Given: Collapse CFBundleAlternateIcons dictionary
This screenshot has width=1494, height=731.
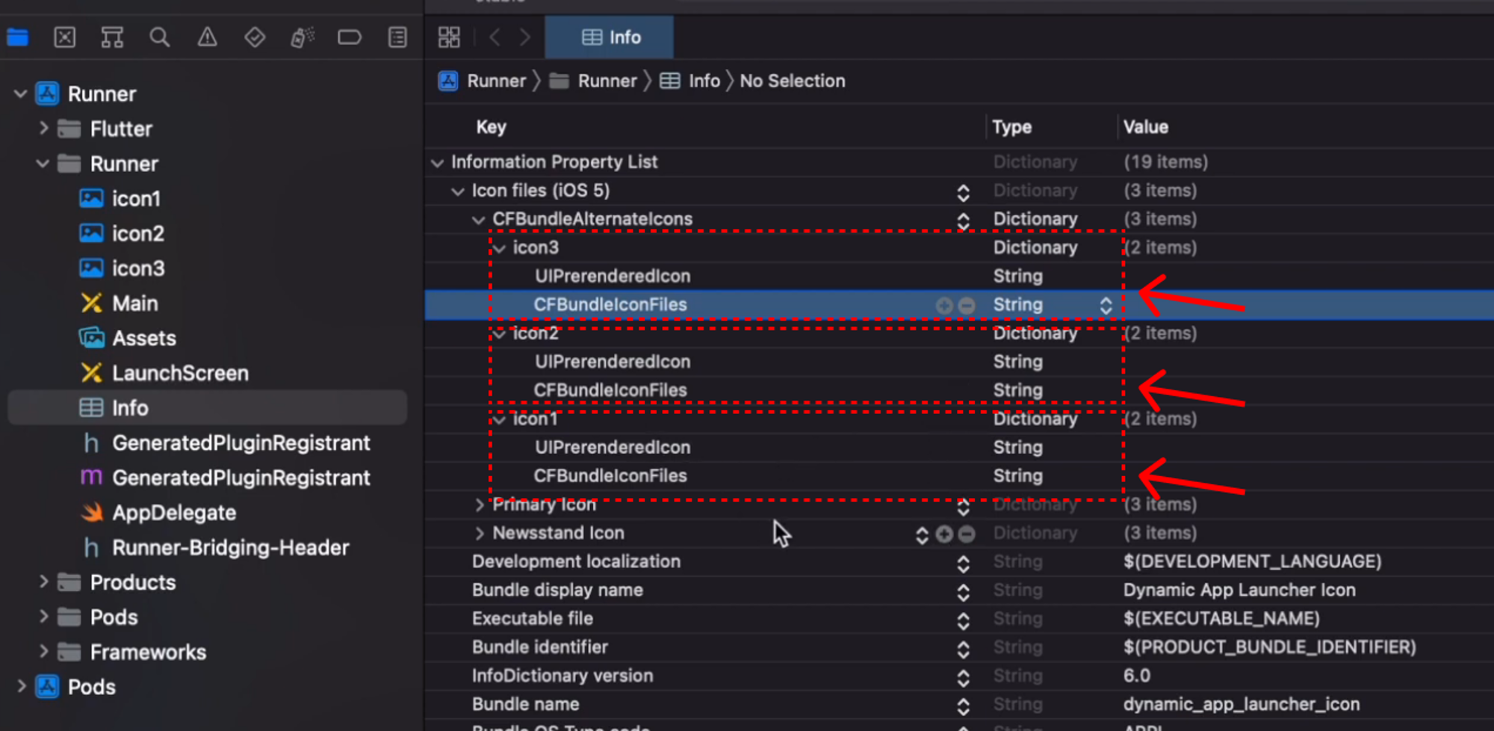Looking at the screenshot, I should click(478, 220).
